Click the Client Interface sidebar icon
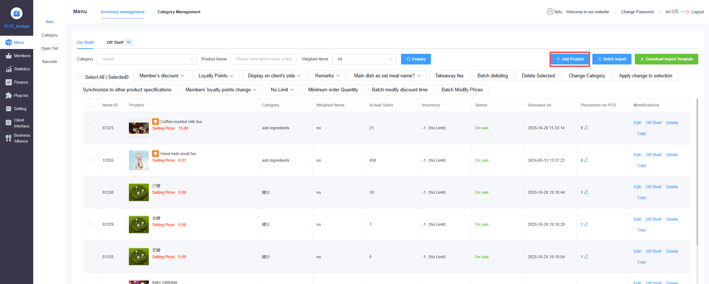 (8, 123)
